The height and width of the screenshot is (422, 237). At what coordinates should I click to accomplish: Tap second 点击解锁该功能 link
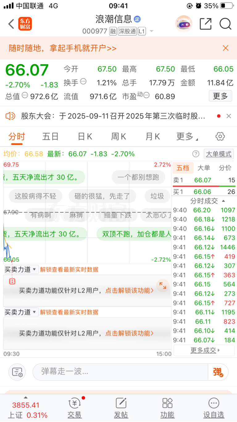(129, 333)
